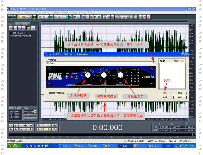Screen dimensions: 203x155
Task: Click the vertical zoom in icon
Action: [54, 125]
